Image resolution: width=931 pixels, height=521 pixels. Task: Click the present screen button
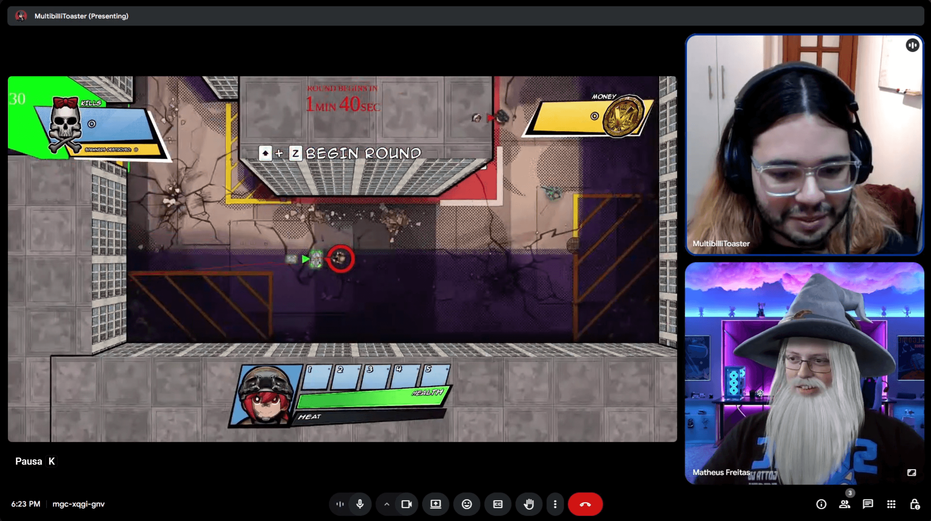click(435, 504)
